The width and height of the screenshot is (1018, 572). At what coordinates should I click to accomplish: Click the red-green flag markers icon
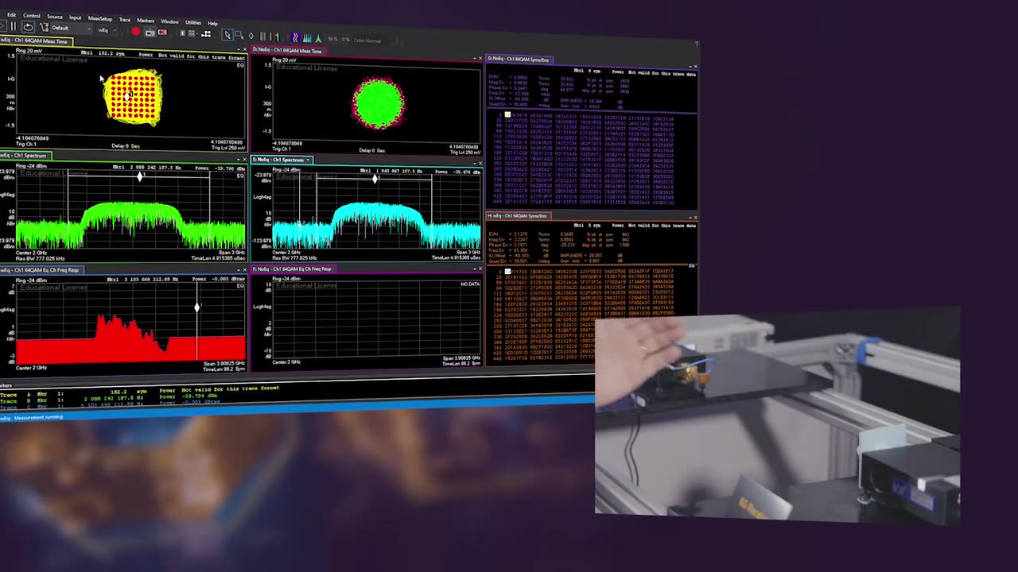pos(274,37)
